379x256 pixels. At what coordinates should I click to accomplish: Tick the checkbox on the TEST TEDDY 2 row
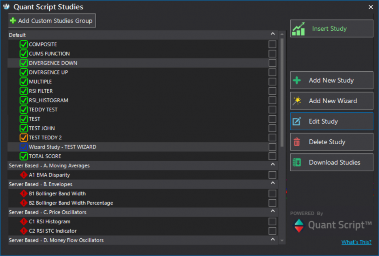point(272,137)
